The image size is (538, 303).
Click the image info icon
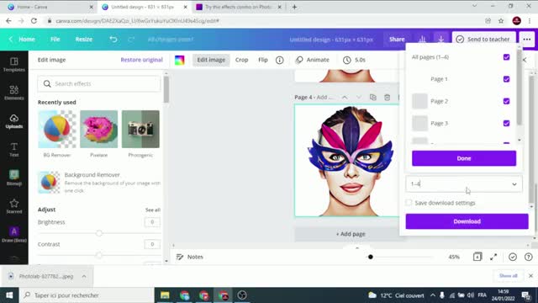280,60
